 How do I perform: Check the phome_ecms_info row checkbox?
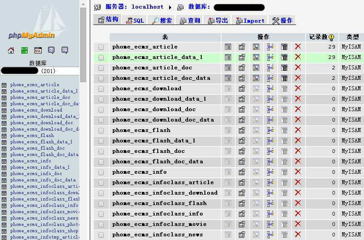[x=101, y=172]
